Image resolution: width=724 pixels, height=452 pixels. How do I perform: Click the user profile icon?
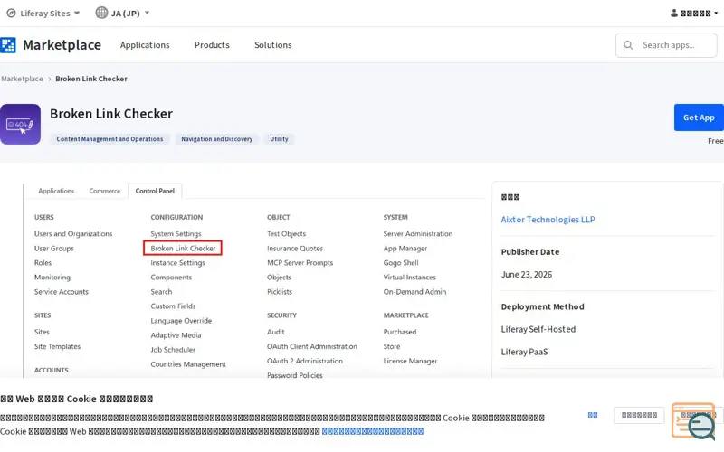click(x=674, y=13)
